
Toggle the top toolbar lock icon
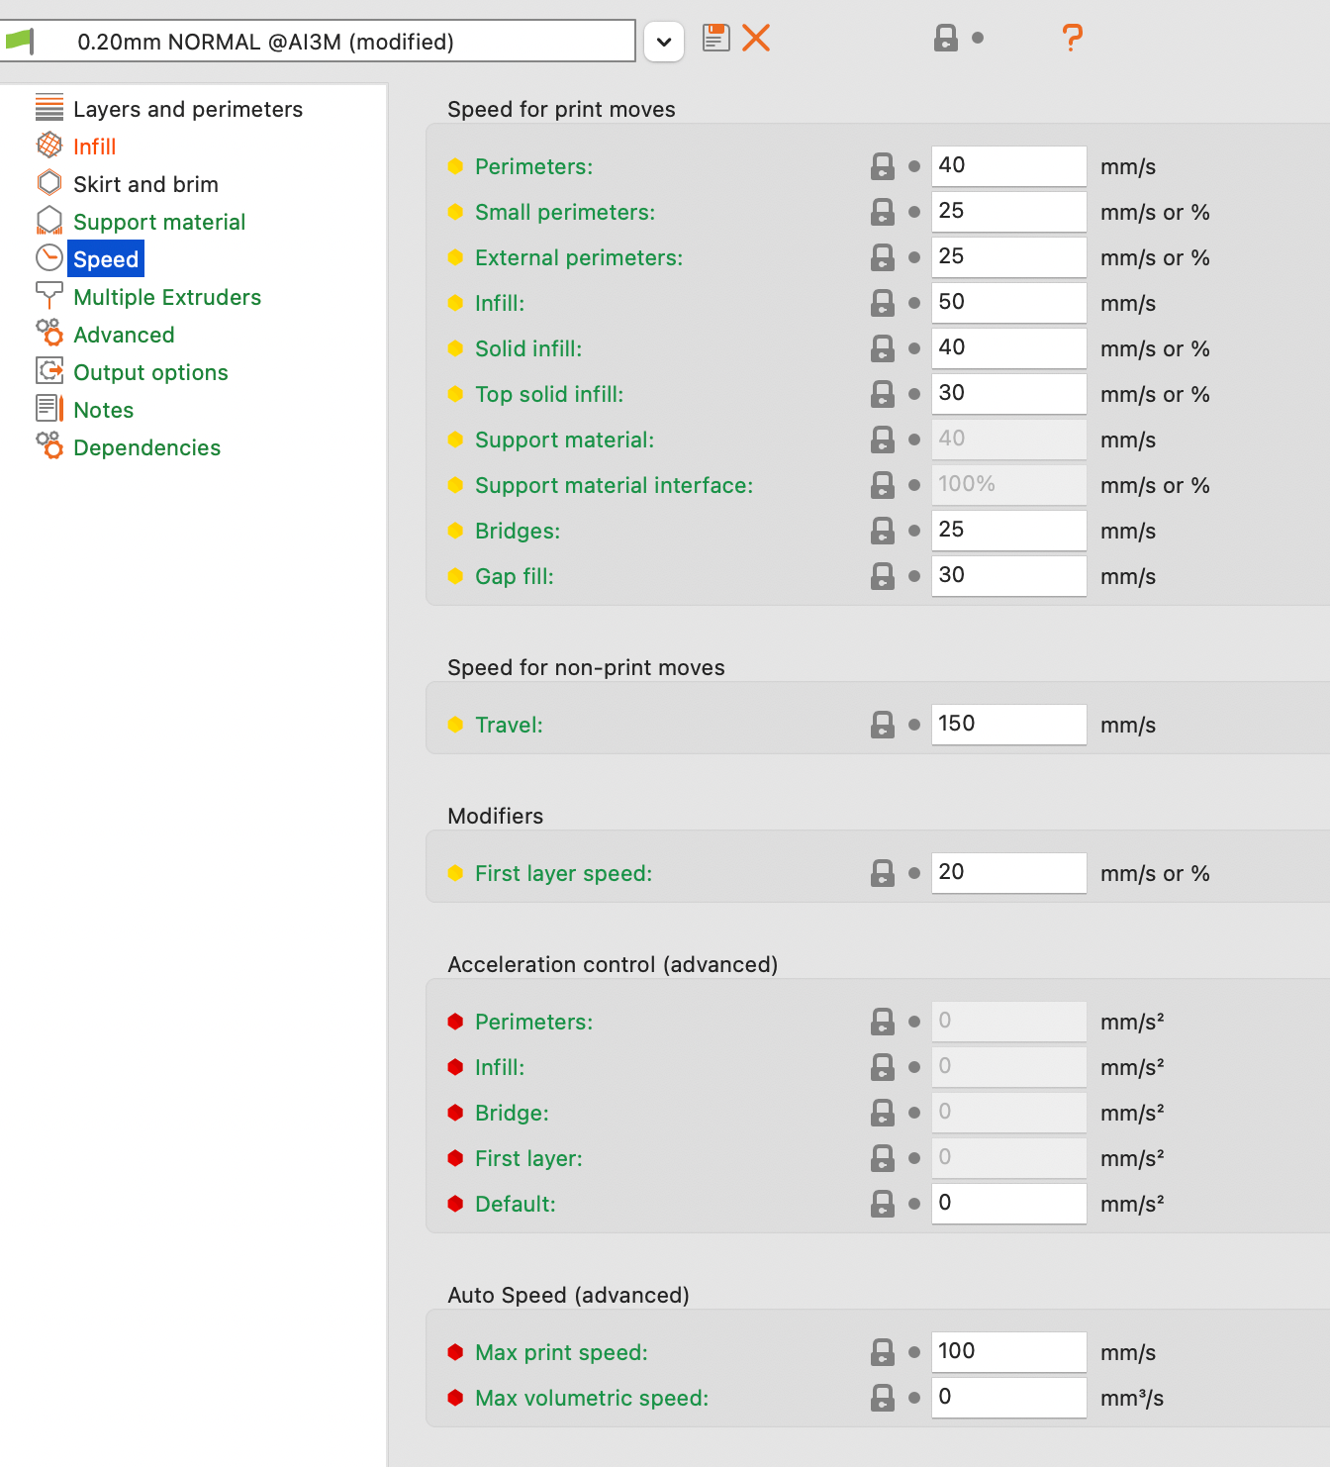946,39
